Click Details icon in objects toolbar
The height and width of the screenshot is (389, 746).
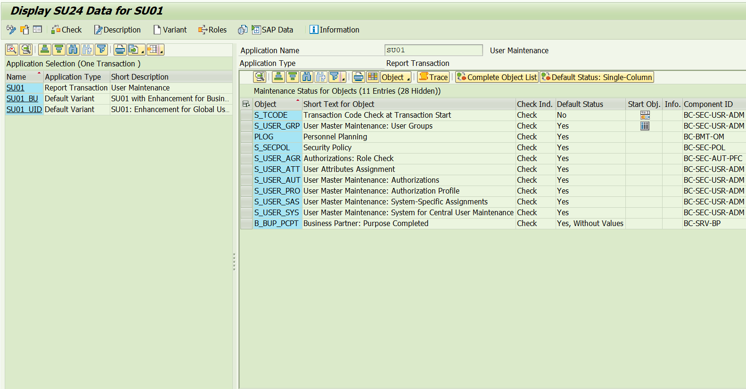point(260,77)
